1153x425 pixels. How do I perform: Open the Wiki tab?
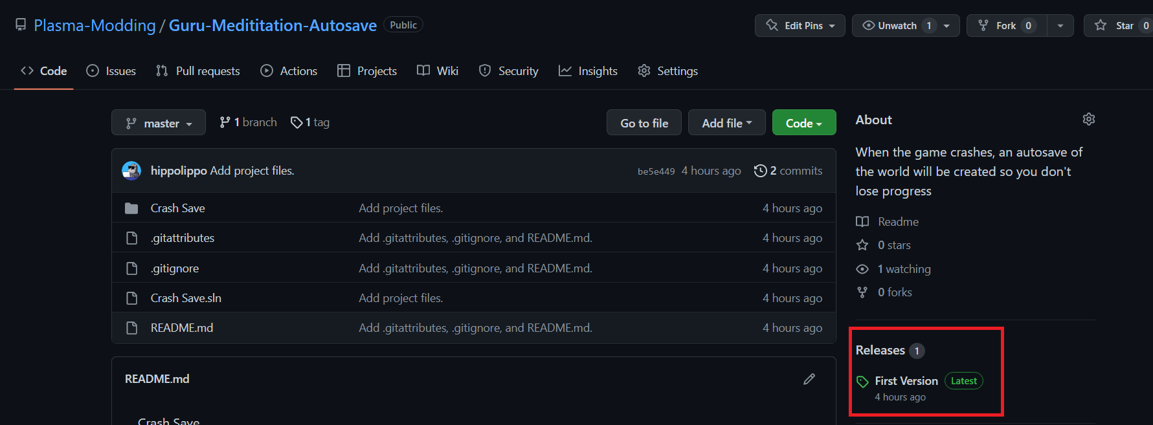click(438, 71)
